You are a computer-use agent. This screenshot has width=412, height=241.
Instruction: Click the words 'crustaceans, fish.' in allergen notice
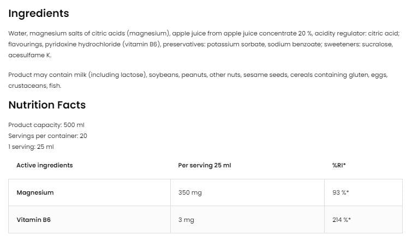click(x=35, y=86)
